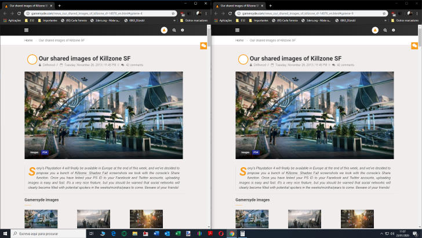This screenshot has width=422, height=238.
Task: Open notification center on taskbar
Action: click(x=415, y=234)
